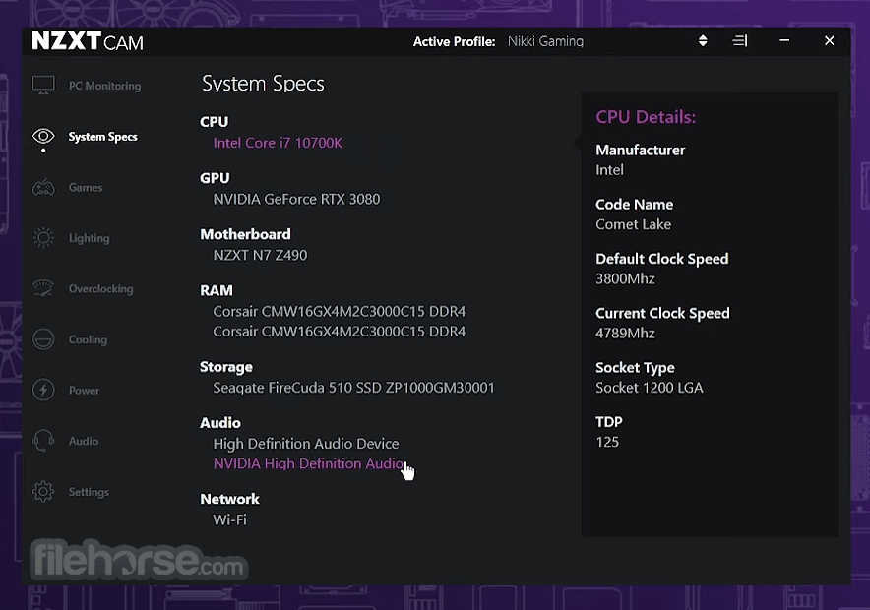Click the System Specs eye icon
Viewport: 870px width, 610px height.
pos(43,136)
